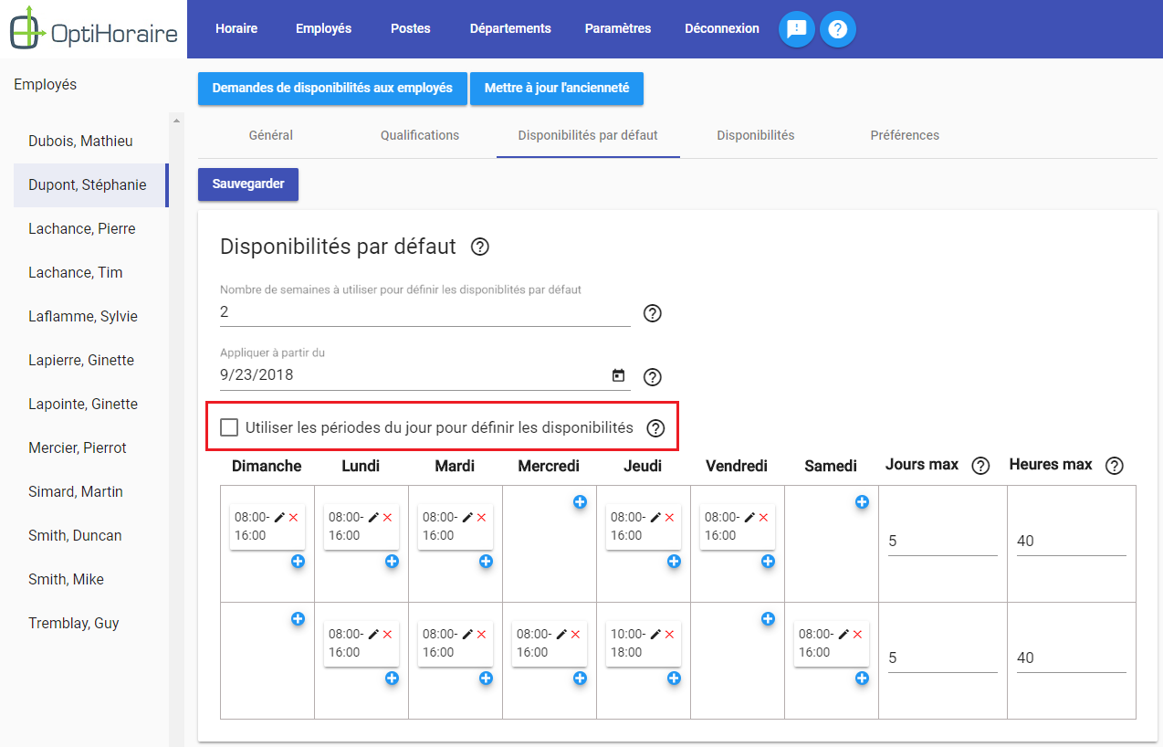This screenshot has width=1163, height=747.
Task: Open the help icon in top navigation bar
Action: pyautogui.click(x=838, y=29)
